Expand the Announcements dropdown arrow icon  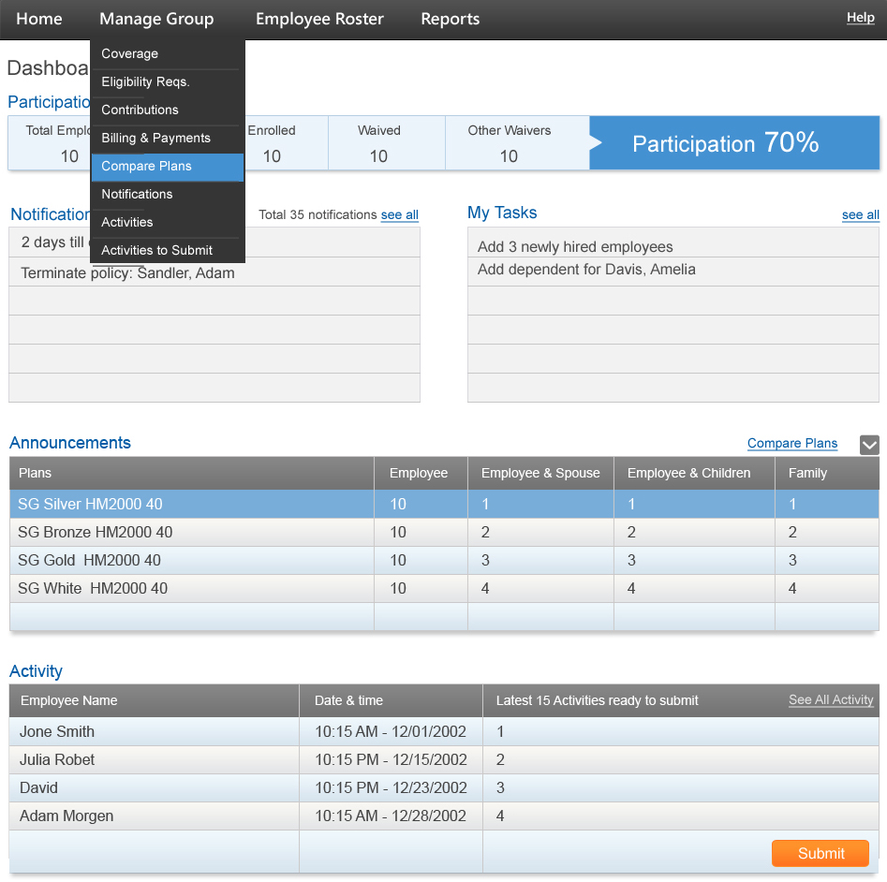click(x=869, y=445)
